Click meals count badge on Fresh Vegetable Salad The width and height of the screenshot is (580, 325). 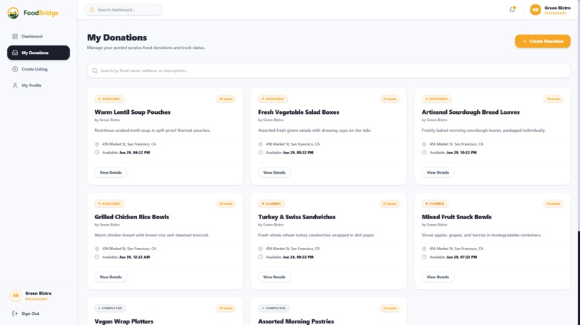point(389,99)
